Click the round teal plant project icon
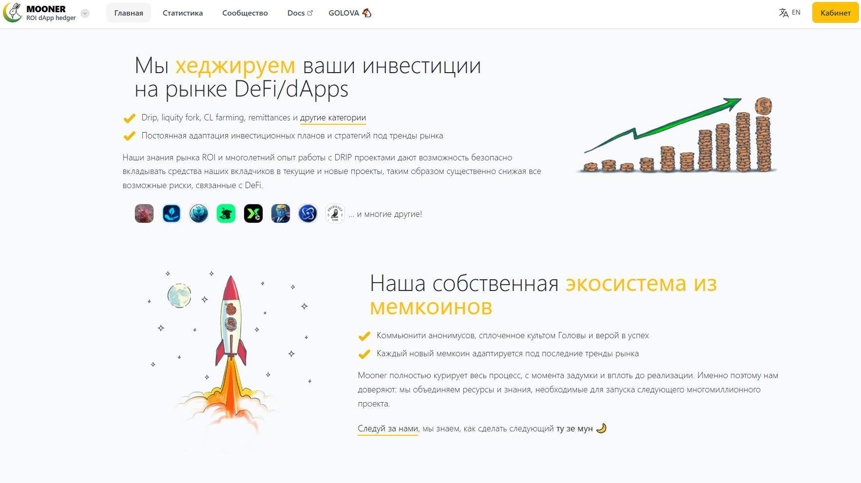Screen dimensions: 861x483 coord(199,213)
